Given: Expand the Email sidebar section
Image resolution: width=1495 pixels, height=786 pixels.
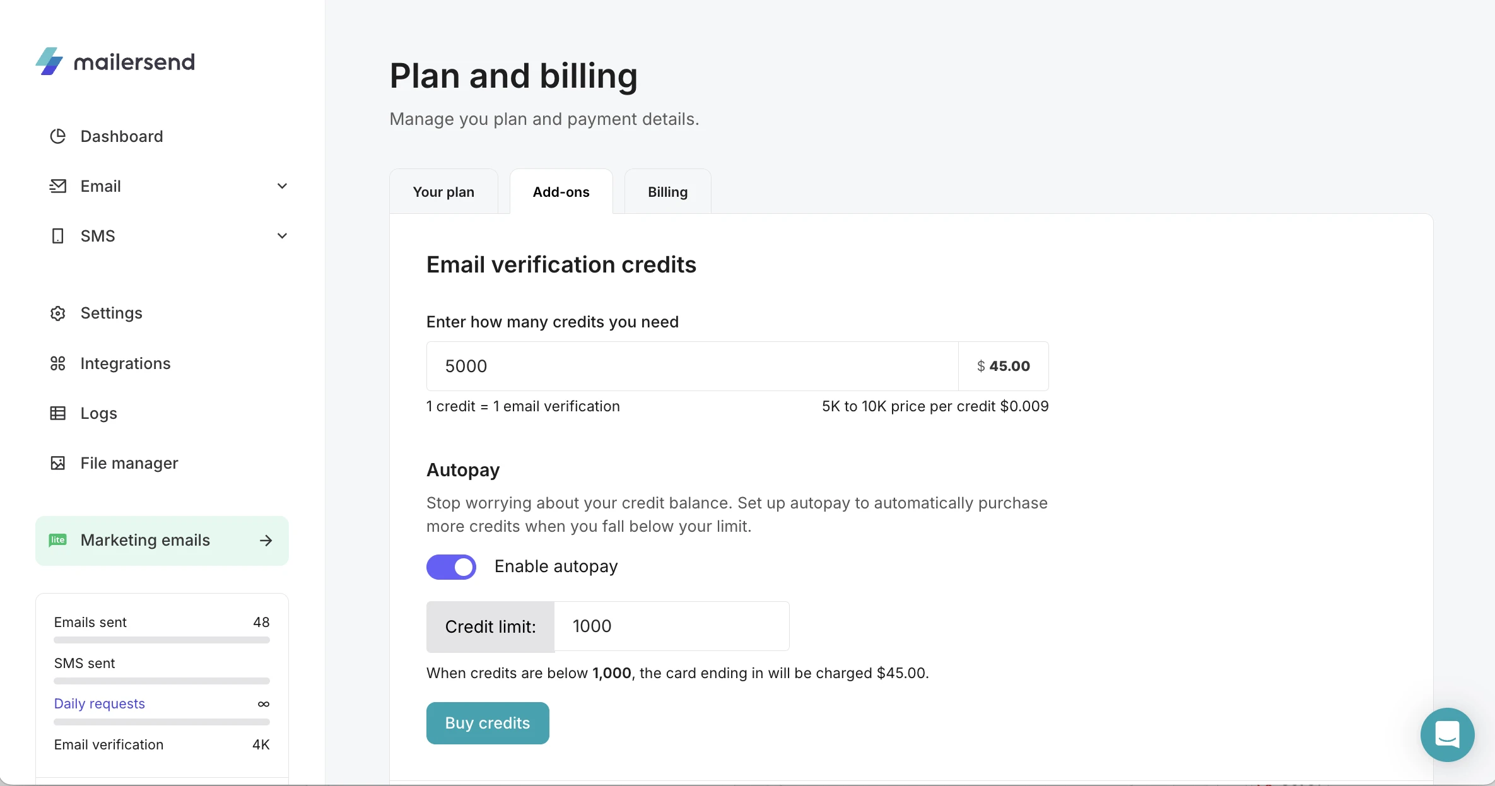Looking at the screenshot, I should (x=282, y=185).
